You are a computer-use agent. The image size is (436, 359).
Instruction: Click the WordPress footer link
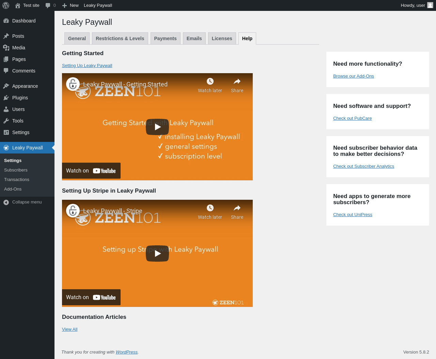127,352
